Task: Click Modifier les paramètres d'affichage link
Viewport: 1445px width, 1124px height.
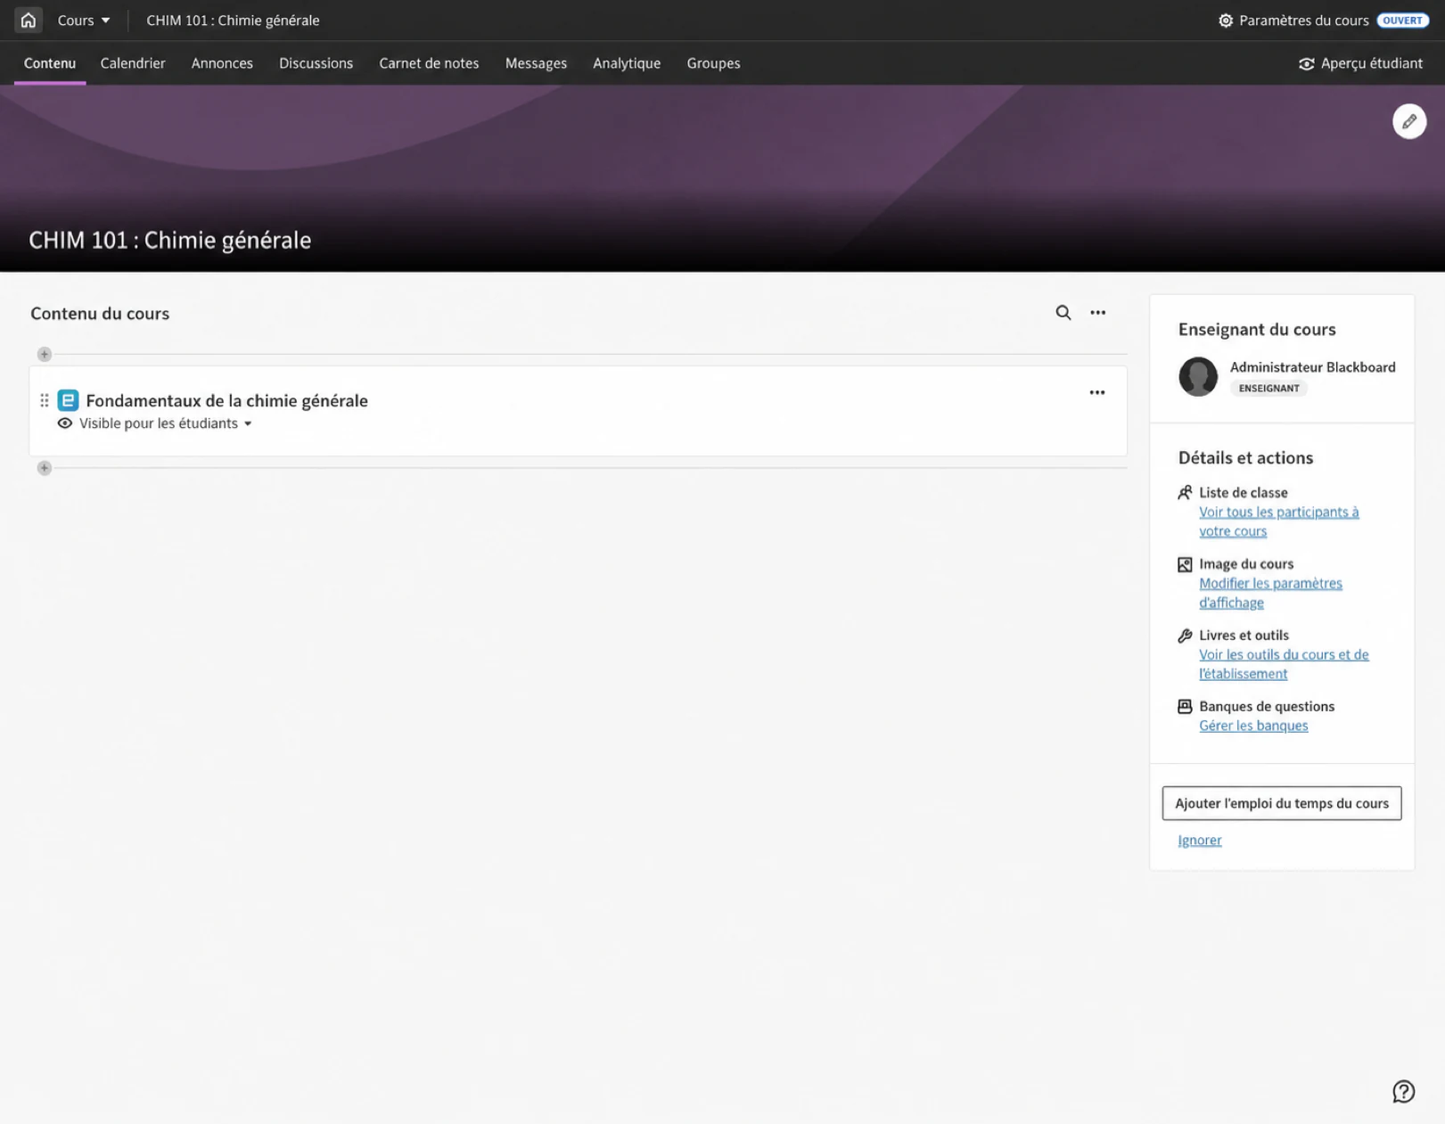Action: (1270, 593)
